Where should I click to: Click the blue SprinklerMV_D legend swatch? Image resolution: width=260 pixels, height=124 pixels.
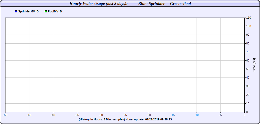pos(16,12)
